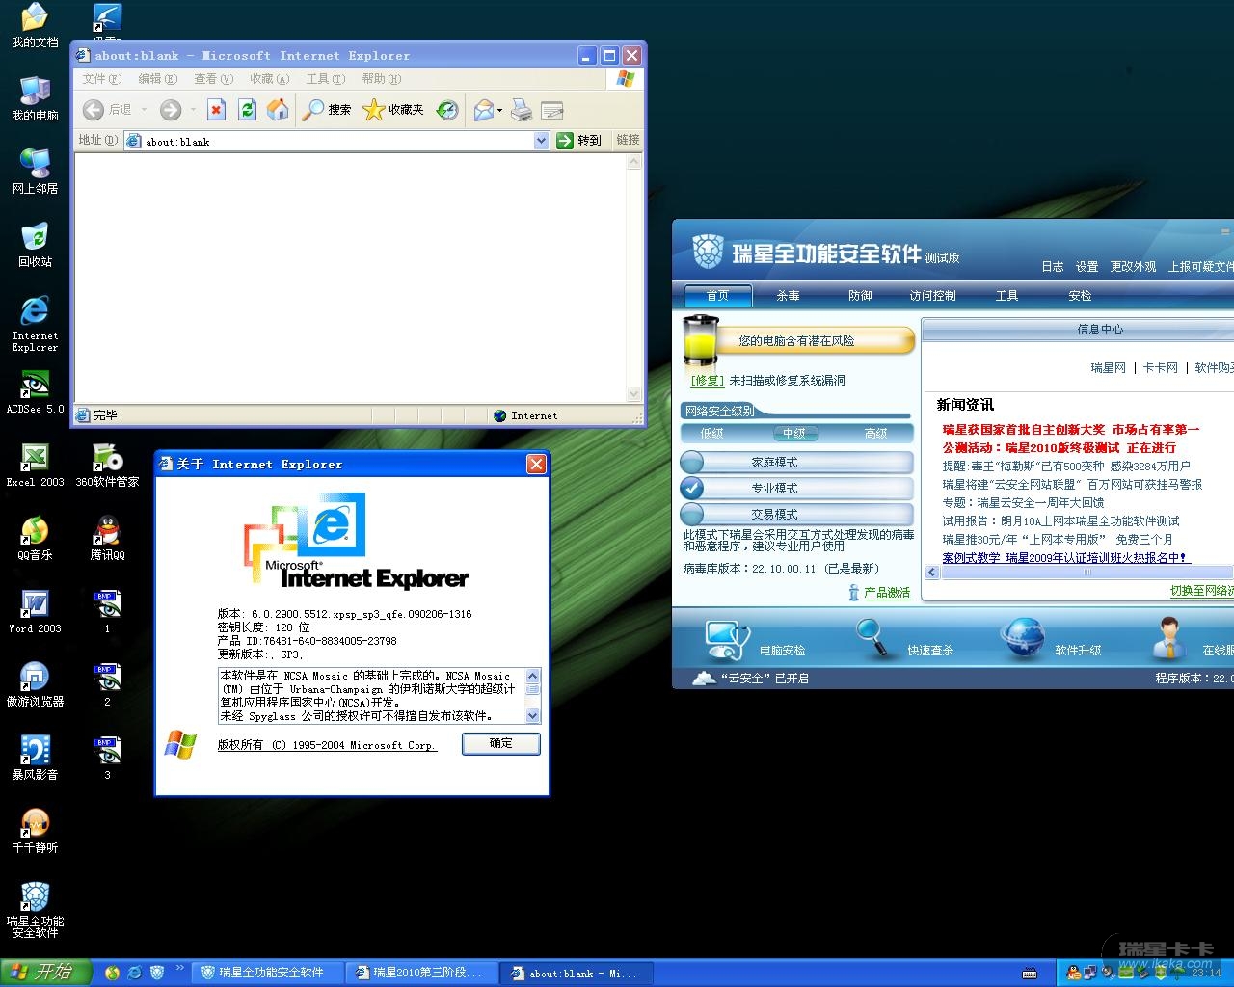Open the 文件 menu in IE

101,79
